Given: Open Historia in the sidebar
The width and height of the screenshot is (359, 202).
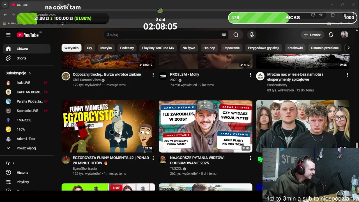Looking at the screenshot, I should 27,173.
